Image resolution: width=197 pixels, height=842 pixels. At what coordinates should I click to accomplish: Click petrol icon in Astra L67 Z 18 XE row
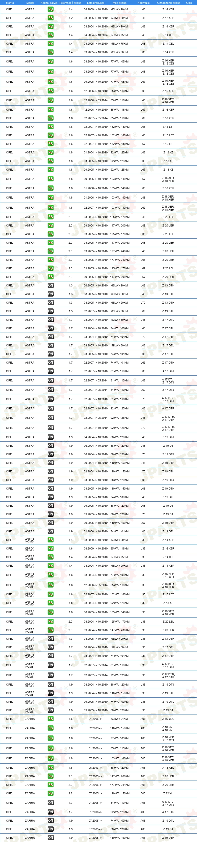(x=50, y=170)
